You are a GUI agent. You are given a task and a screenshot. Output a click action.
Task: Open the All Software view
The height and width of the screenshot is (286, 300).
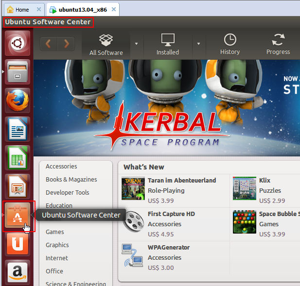(106, 45)
